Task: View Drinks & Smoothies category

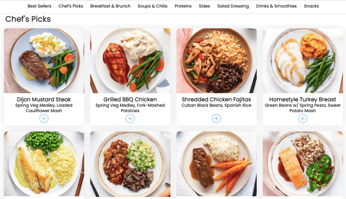Action: point(276,6)
